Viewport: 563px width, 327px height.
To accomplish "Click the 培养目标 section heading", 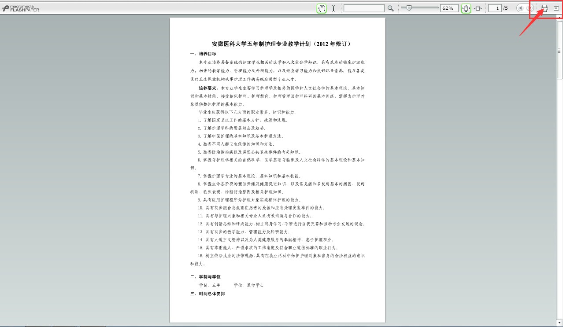I will tap(203, 54).
